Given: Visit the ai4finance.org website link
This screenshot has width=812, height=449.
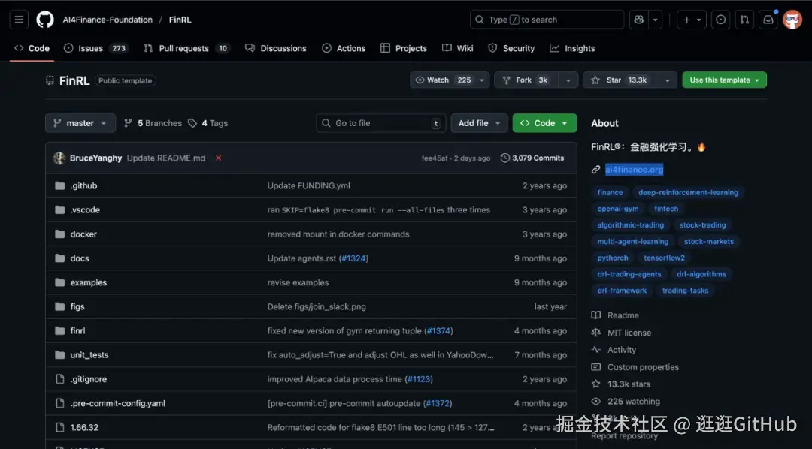Looking at the screenshot, I should (x=634, y=170).
